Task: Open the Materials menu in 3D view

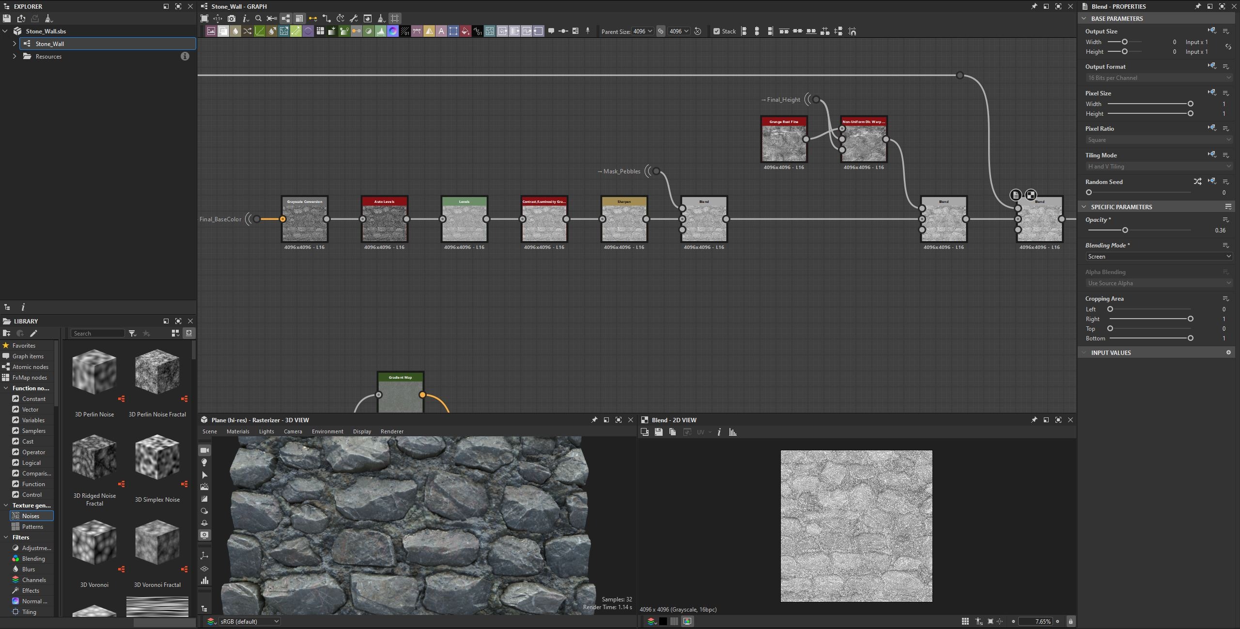Action: [x=238, y=431]
